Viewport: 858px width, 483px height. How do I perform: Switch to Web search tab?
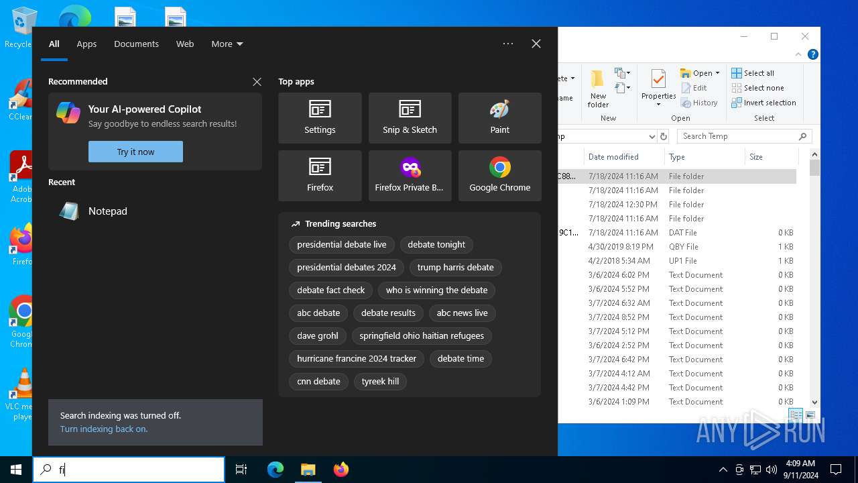coord(185,44)
